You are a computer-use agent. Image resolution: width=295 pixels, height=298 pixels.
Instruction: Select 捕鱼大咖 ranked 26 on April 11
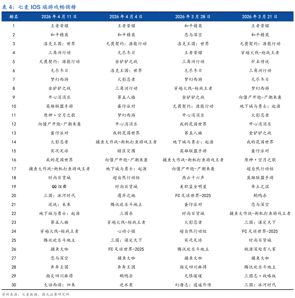click(59, 249)
